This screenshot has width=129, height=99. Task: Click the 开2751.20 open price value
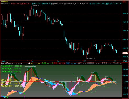pos(15,4)
